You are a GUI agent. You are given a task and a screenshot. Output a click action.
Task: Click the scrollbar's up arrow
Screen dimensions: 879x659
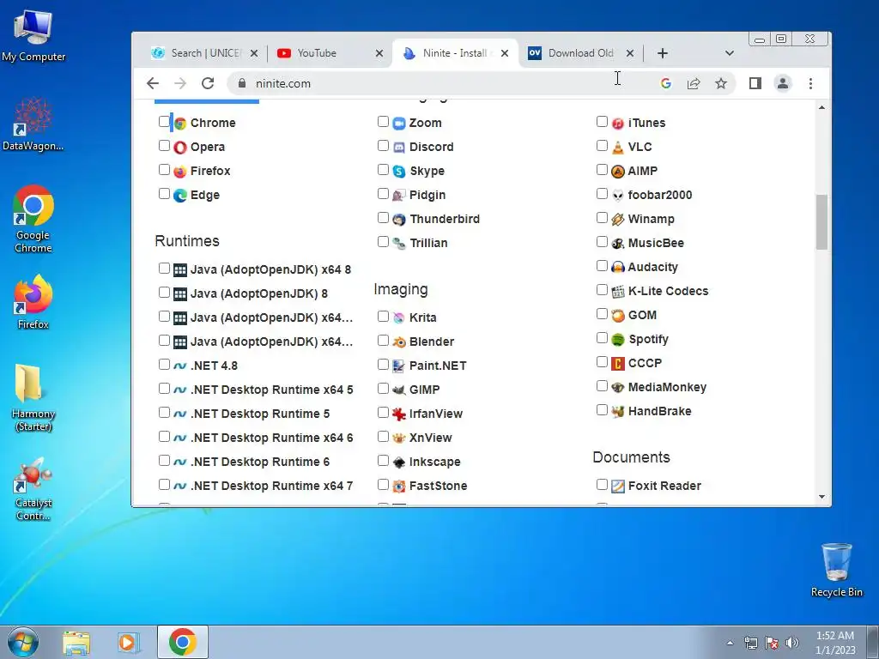point(821,107)
